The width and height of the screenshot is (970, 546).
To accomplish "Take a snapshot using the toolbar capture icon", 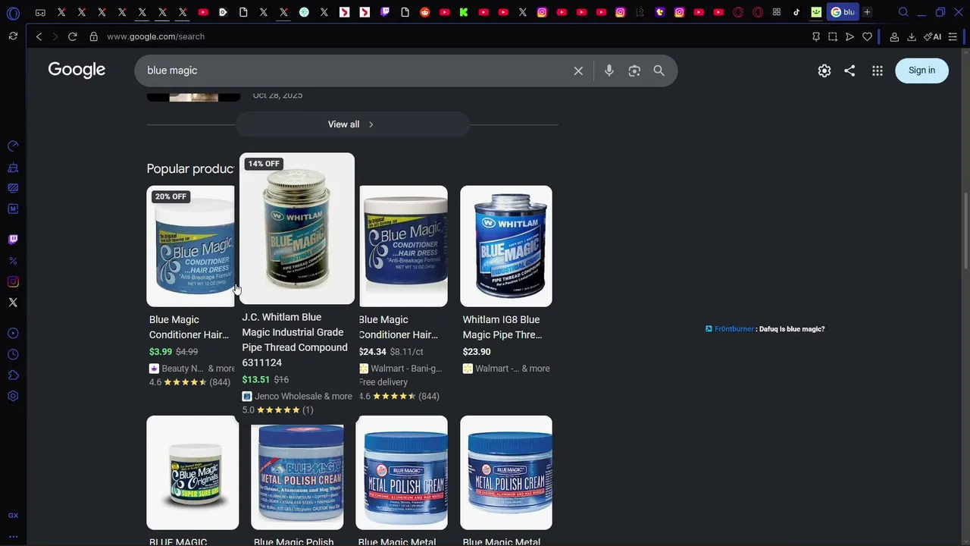I will tap(833, 36).
